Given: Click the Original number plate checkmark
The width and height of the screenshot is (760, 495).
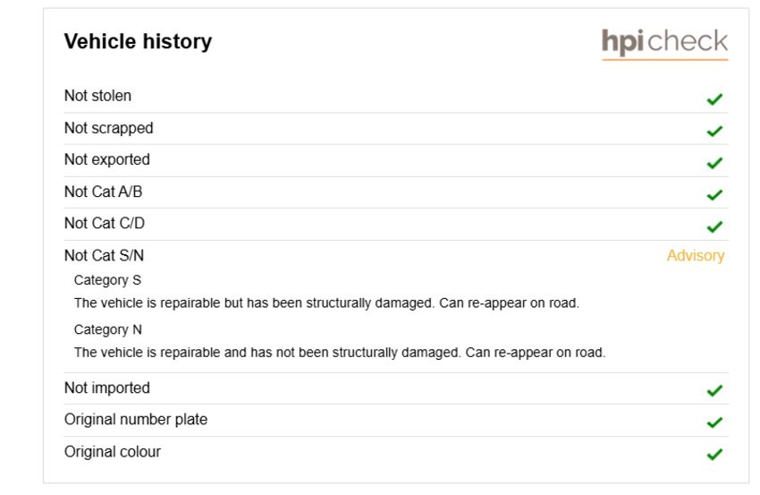Looking at the screenshot, I should 714,422.
